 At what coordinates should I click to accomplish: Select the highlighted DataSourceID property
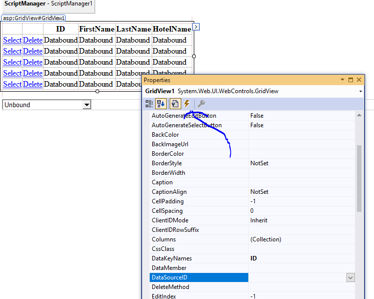[199, 277]
